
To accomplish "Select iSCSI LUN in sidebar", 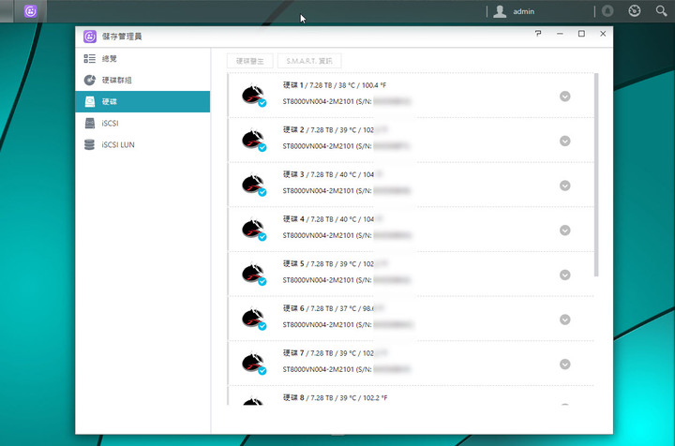I will 142,144.
